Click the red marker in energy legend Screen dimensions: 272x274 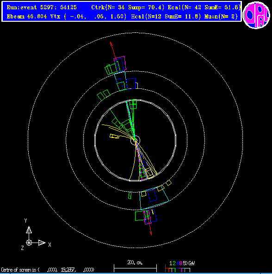[166, 268]
